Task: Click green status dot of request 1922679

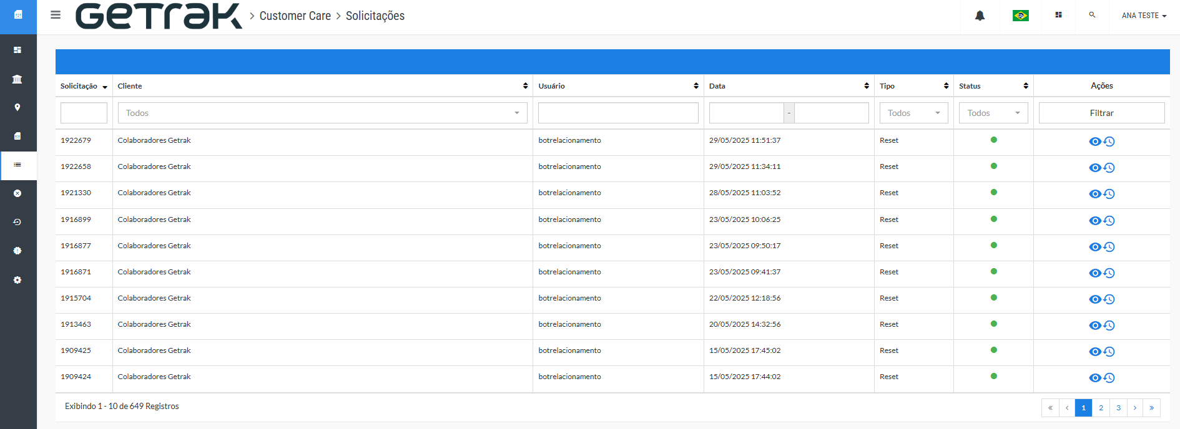Action: [994, 140]
